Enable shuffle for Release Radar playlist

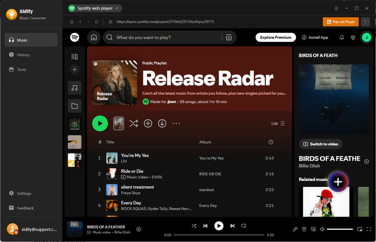click(133, 123)
